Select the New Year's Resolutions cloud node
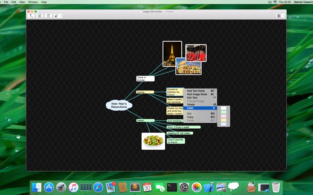 [119, 105]
